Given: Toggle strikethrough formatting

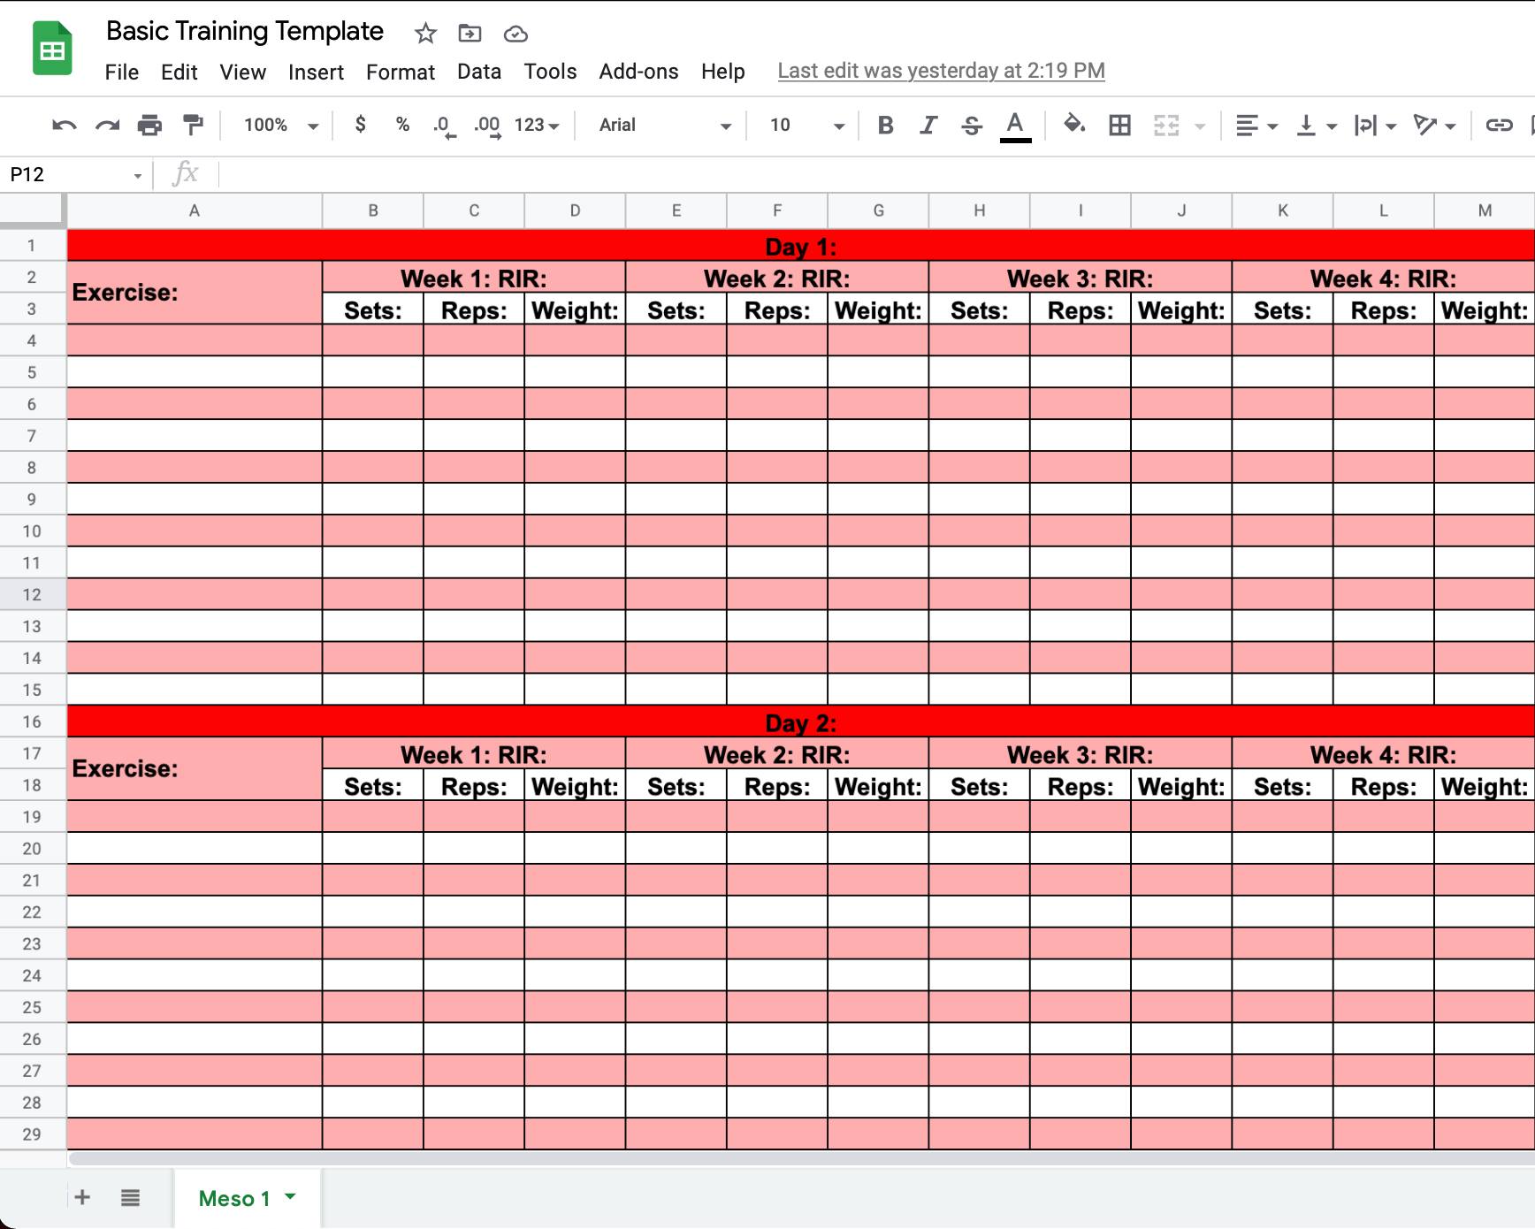Looking at the screenshot, I should point(971,126).
